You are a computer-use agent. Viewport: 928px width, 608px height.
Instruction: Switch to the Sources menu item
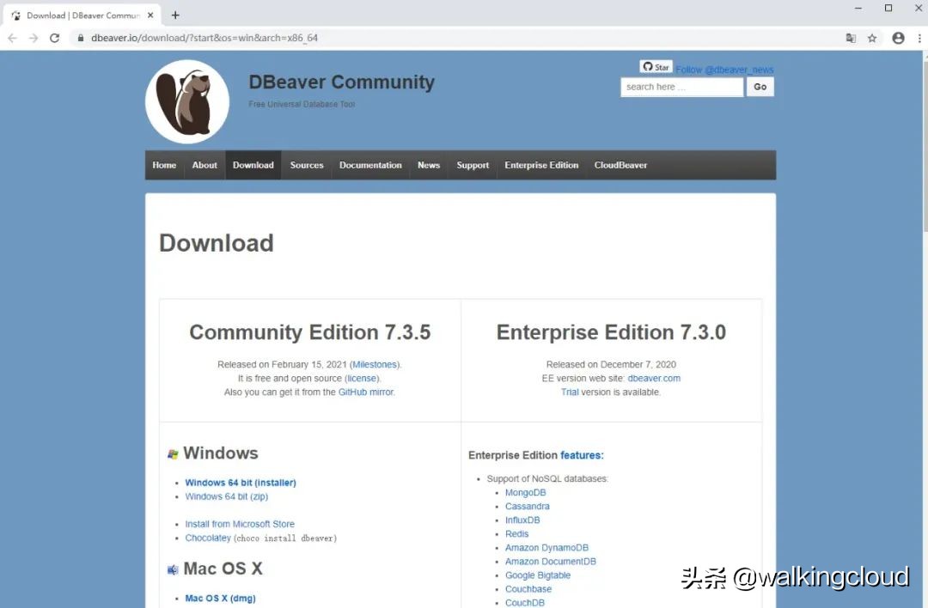coord(306,165)
